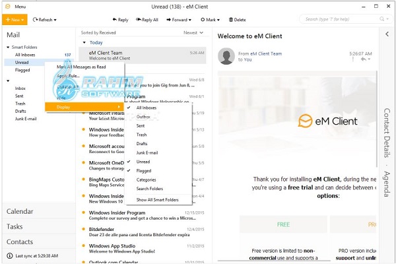The height and width of the screenshot is (264, 396).
Task: Click unread dot beside Windows App Studio
Action: [x=83, y=246]
